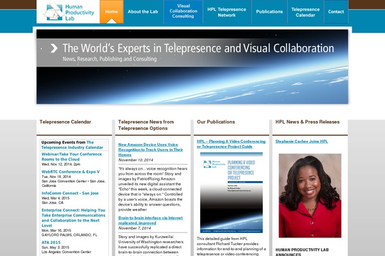Click Los Angeles Convention Center text
Image resolution: width=385 pixels, height=256 pixels.
click(66, 252)
